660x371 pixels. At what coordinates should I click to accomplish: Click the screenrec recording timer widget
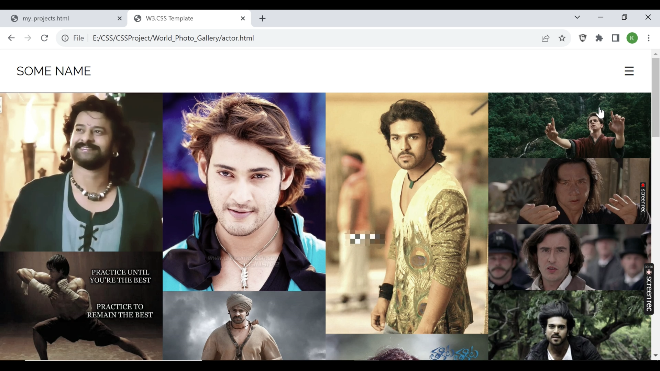click(x=649, y=289)
